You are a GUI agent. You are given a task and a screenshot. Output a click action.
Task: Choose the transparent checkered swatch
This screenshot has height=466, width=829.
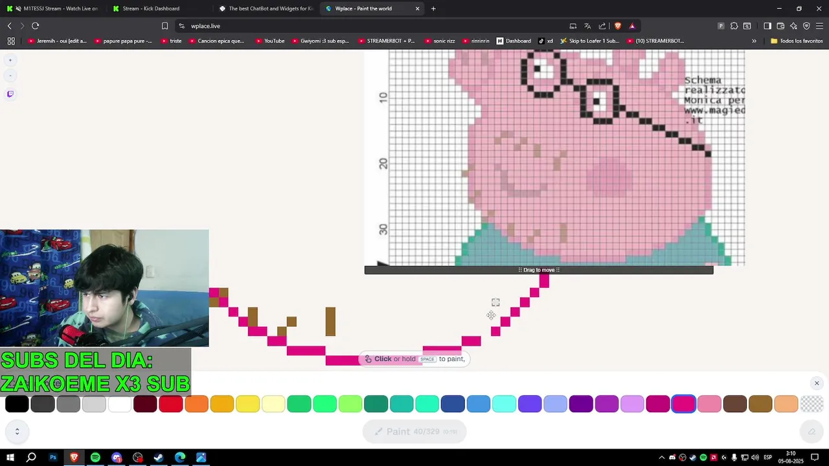click(x=812, y=404)
